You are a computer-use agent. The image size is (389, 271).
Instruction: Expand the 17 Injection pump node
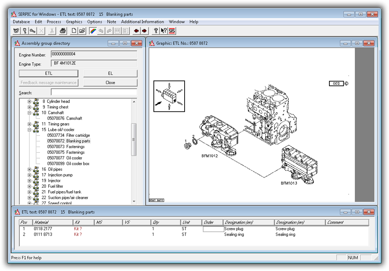[29, 175]
